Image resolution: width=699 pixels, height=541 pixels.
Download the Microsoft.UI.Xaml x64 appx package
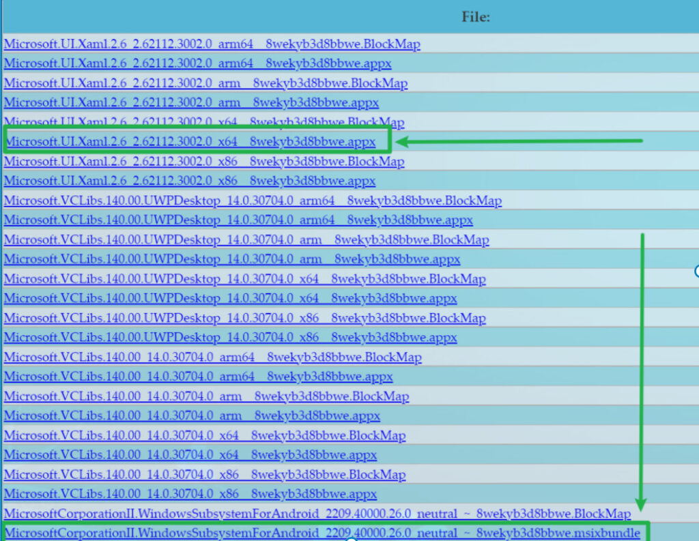pyautogui.click(x=190, y=142)
